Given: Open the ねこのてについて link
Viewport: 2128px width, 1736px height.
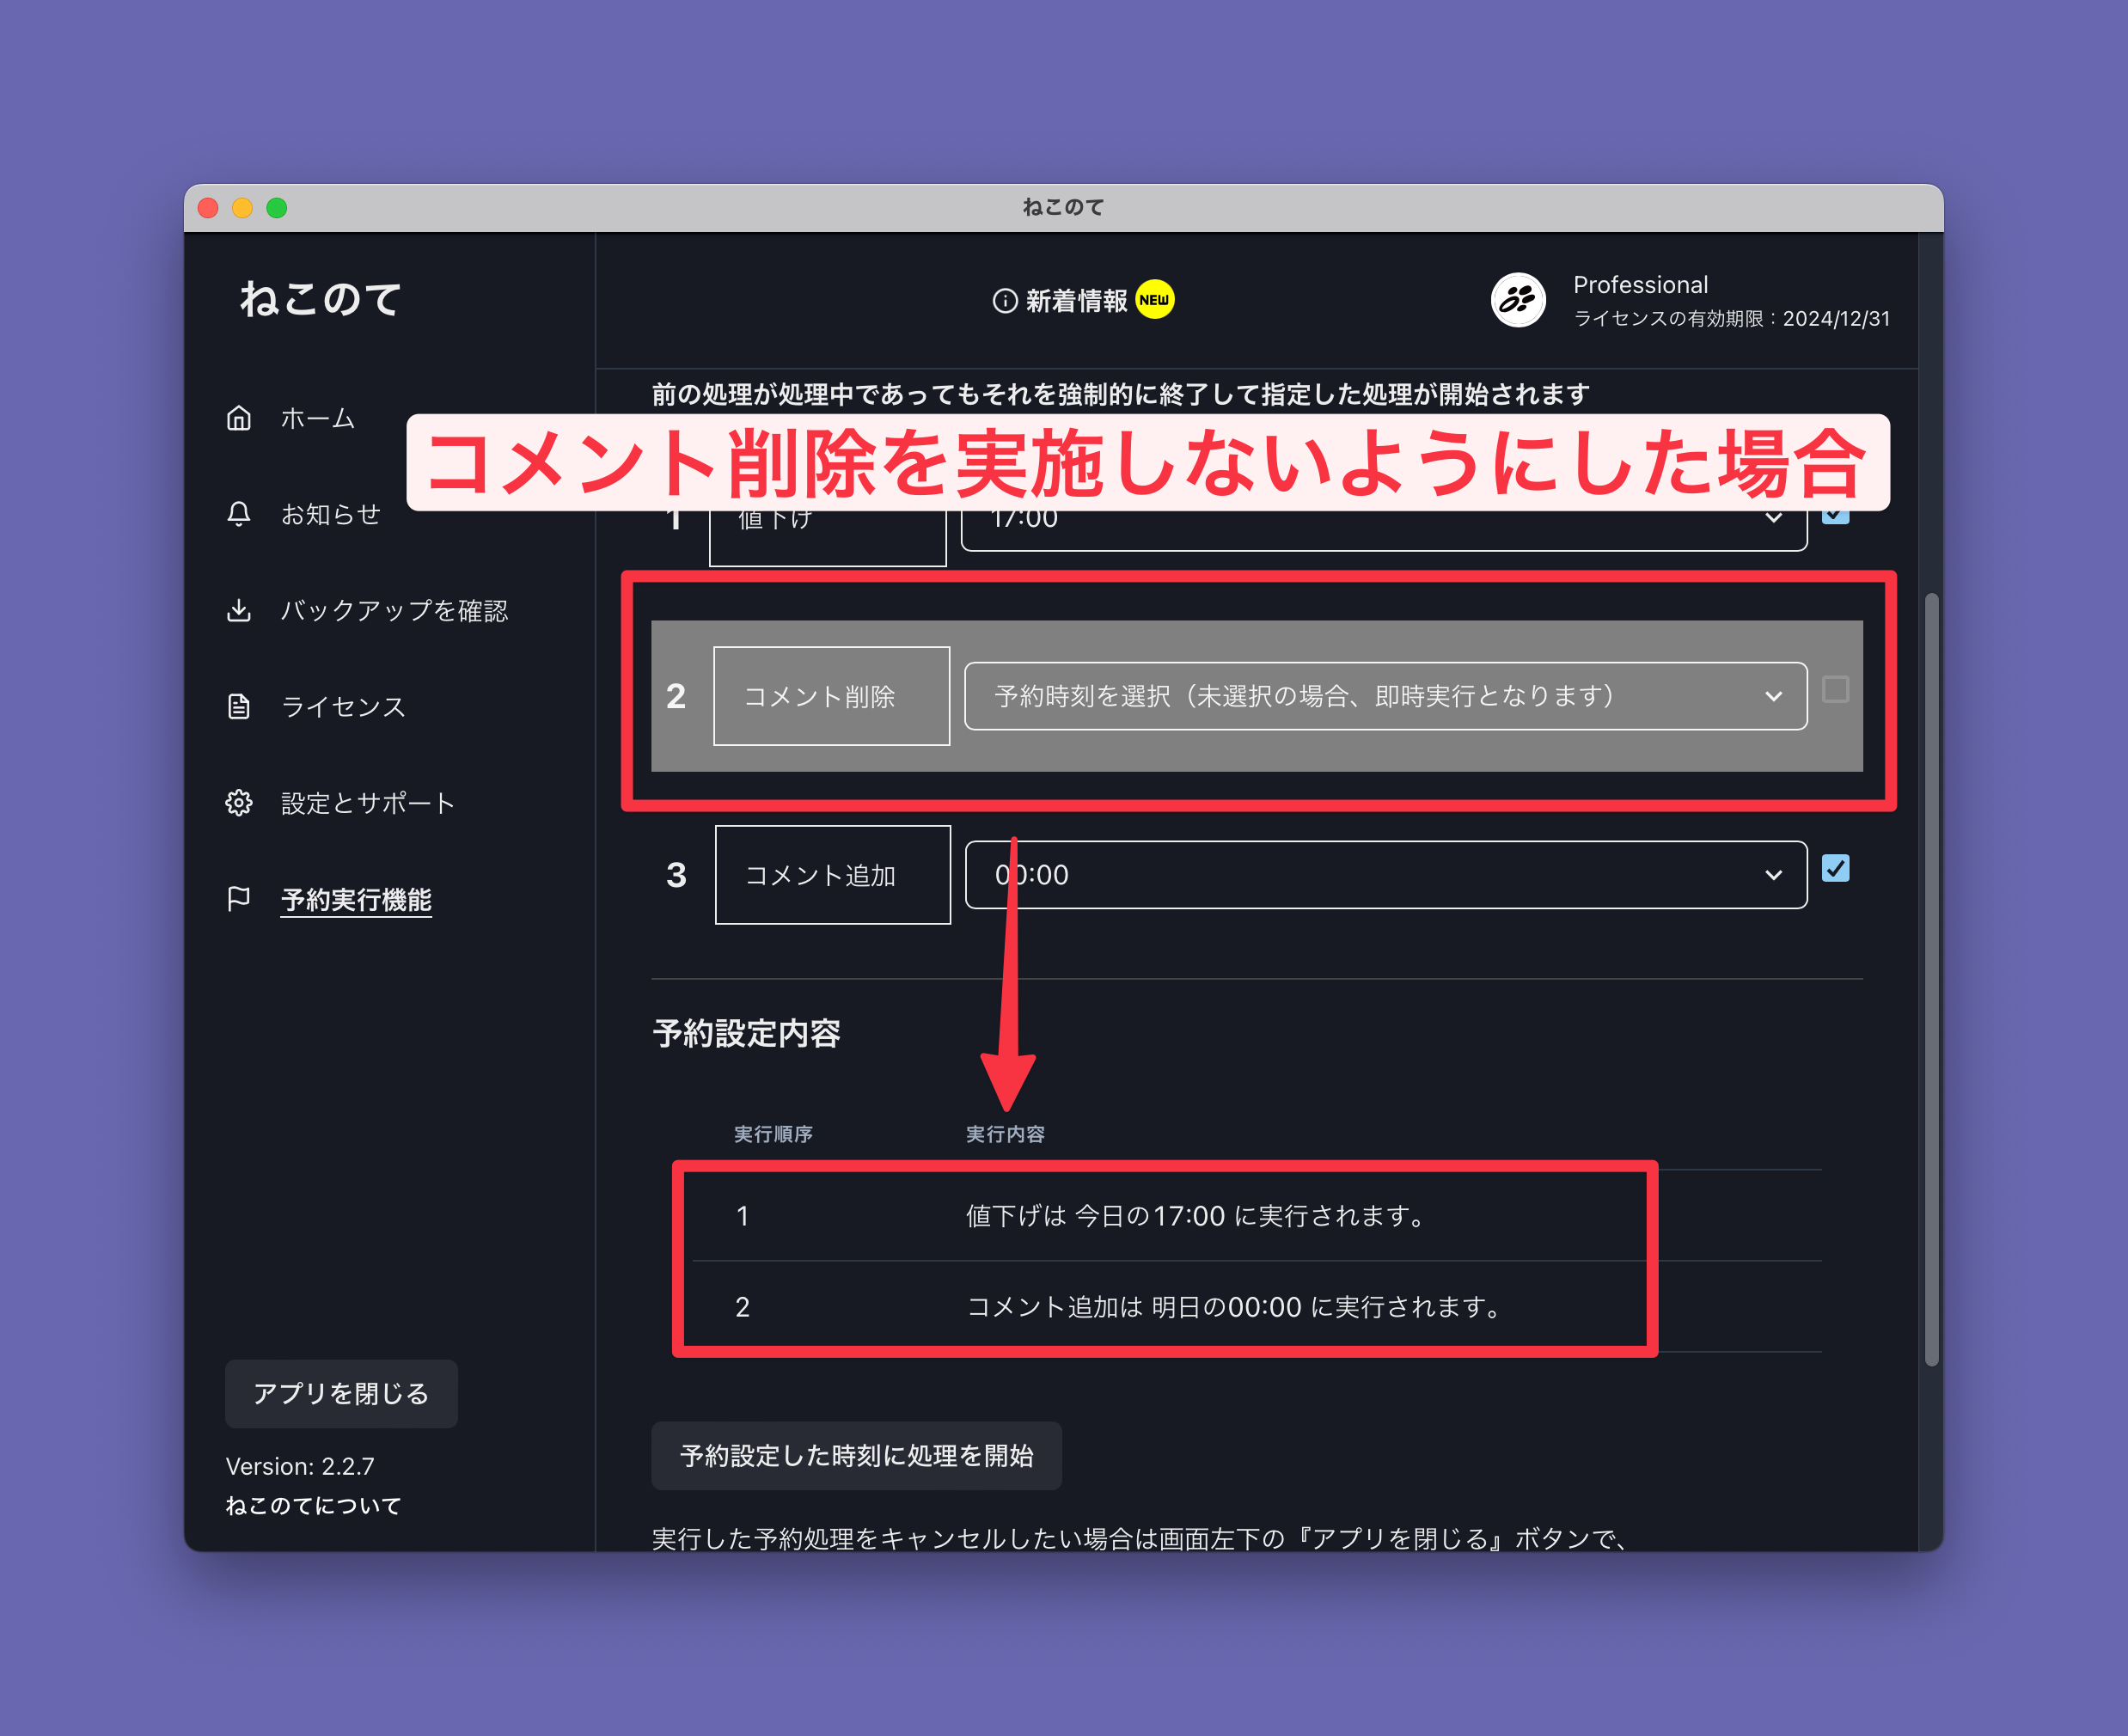Looking at the screenshot, I should pos(313,1505).
